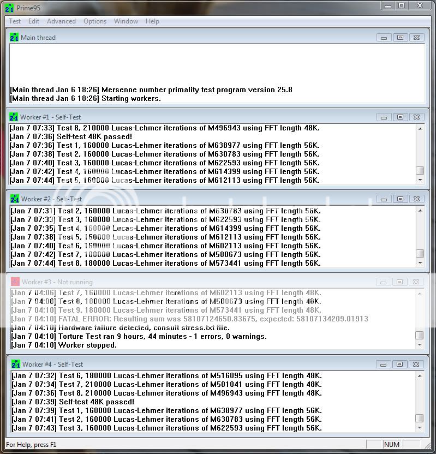Click Worker #1 scrollbar up arrow
Viewport: 436px width, 454px height.
420,128
